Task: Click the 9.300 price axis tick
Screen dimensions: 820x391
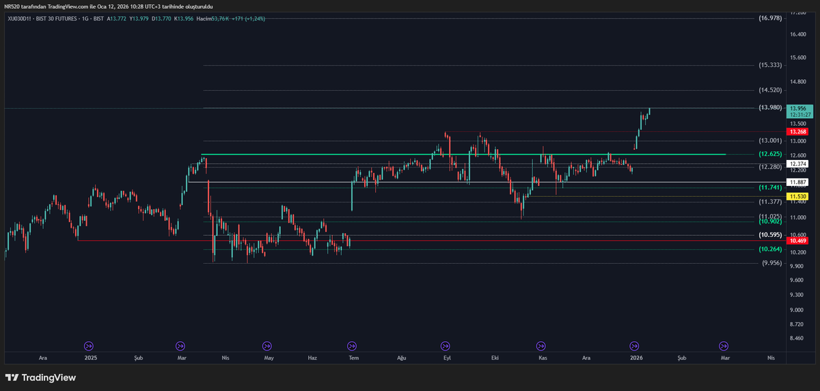Action: (x=797, y=295)
